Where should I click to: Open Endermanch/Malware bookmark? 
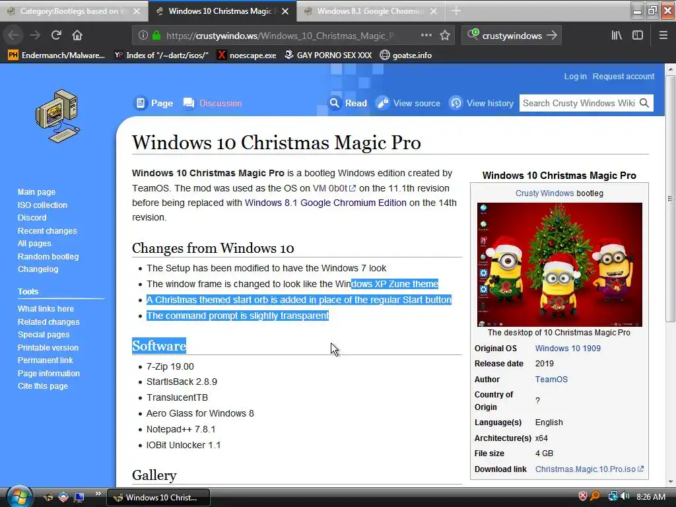[57, 55]
